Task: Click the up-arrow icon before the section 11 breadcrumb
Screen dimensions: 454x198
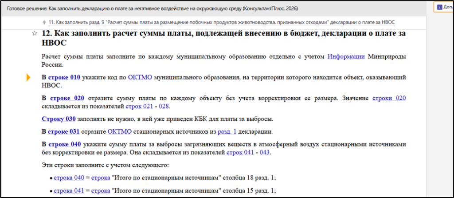Action: (x=43, y=22)
